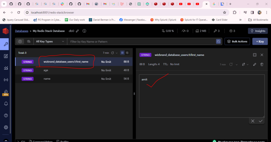
Task: Open key list auto-refresh dropdown arrow
Action: pos(117,53)
